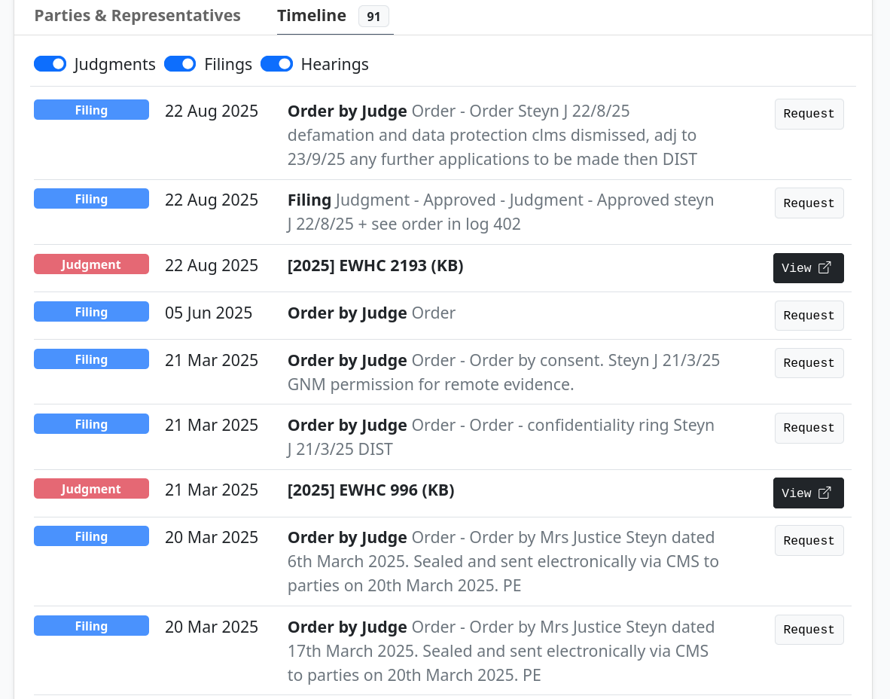Click external link icon for EWHC 2193 judgment
Screen dimensions: 890x699
tap(824, 268)
